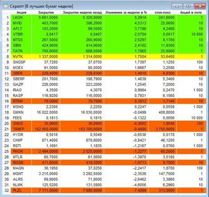Click the Акций в лоте column header
This screenshot has height=197, width=209.
191,12
